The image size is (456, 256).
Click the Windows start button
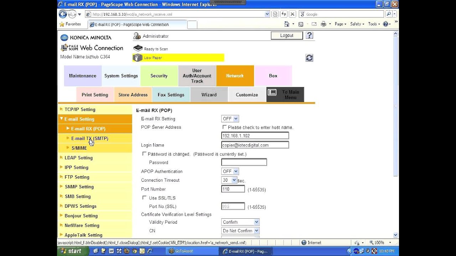72,251
